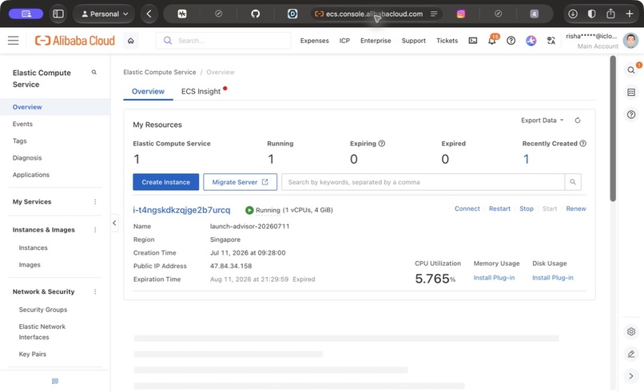
Task: Open Tickets in top menu
Action: (447, 41)
